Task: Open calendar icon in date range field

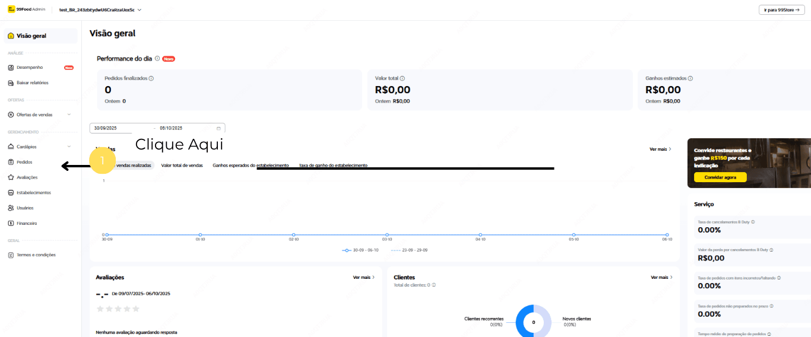Action: click(x=218, y=128)
